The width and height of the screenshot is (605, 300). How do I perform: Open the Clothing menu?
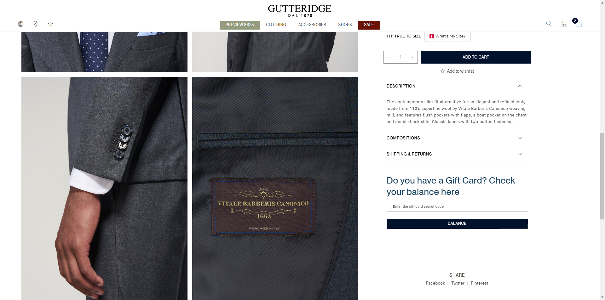coord(276,25)
